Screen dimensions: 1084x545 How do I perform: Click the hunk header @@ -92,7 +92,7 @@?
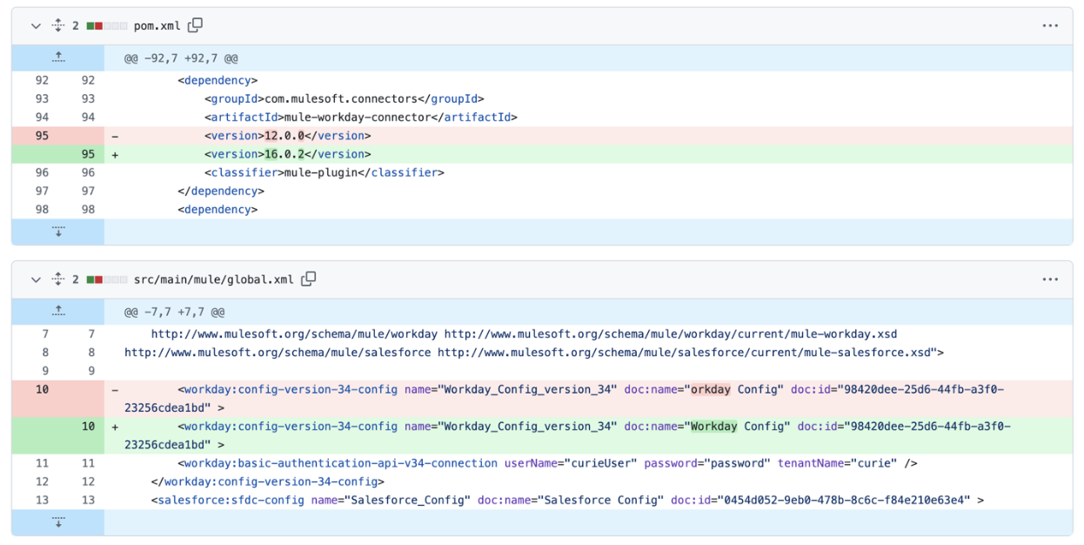point(181,58)
